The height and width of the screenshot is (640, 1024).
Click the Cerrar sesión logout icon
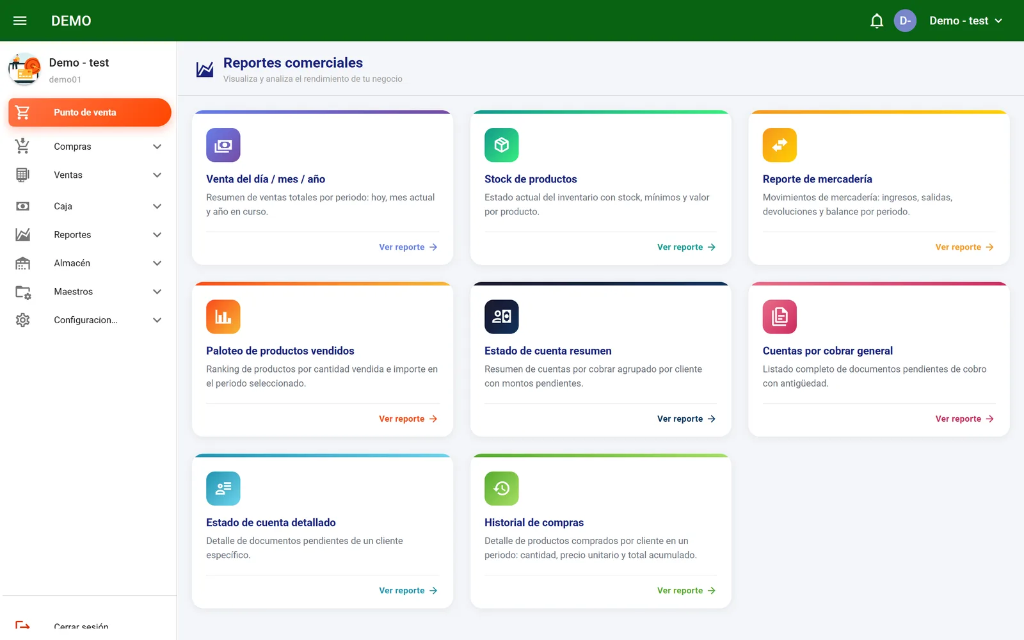point(23,625)
